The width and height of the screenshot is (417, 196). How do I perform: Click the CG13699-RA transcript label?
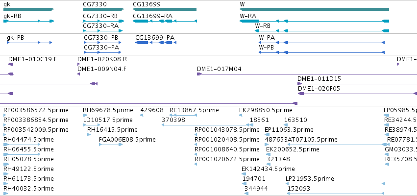click(153, 16)
